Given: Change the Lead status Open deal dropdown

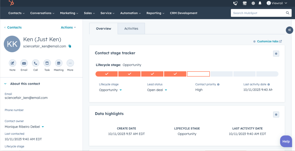Looking at the screenshot, I should (x=157, y=90).
